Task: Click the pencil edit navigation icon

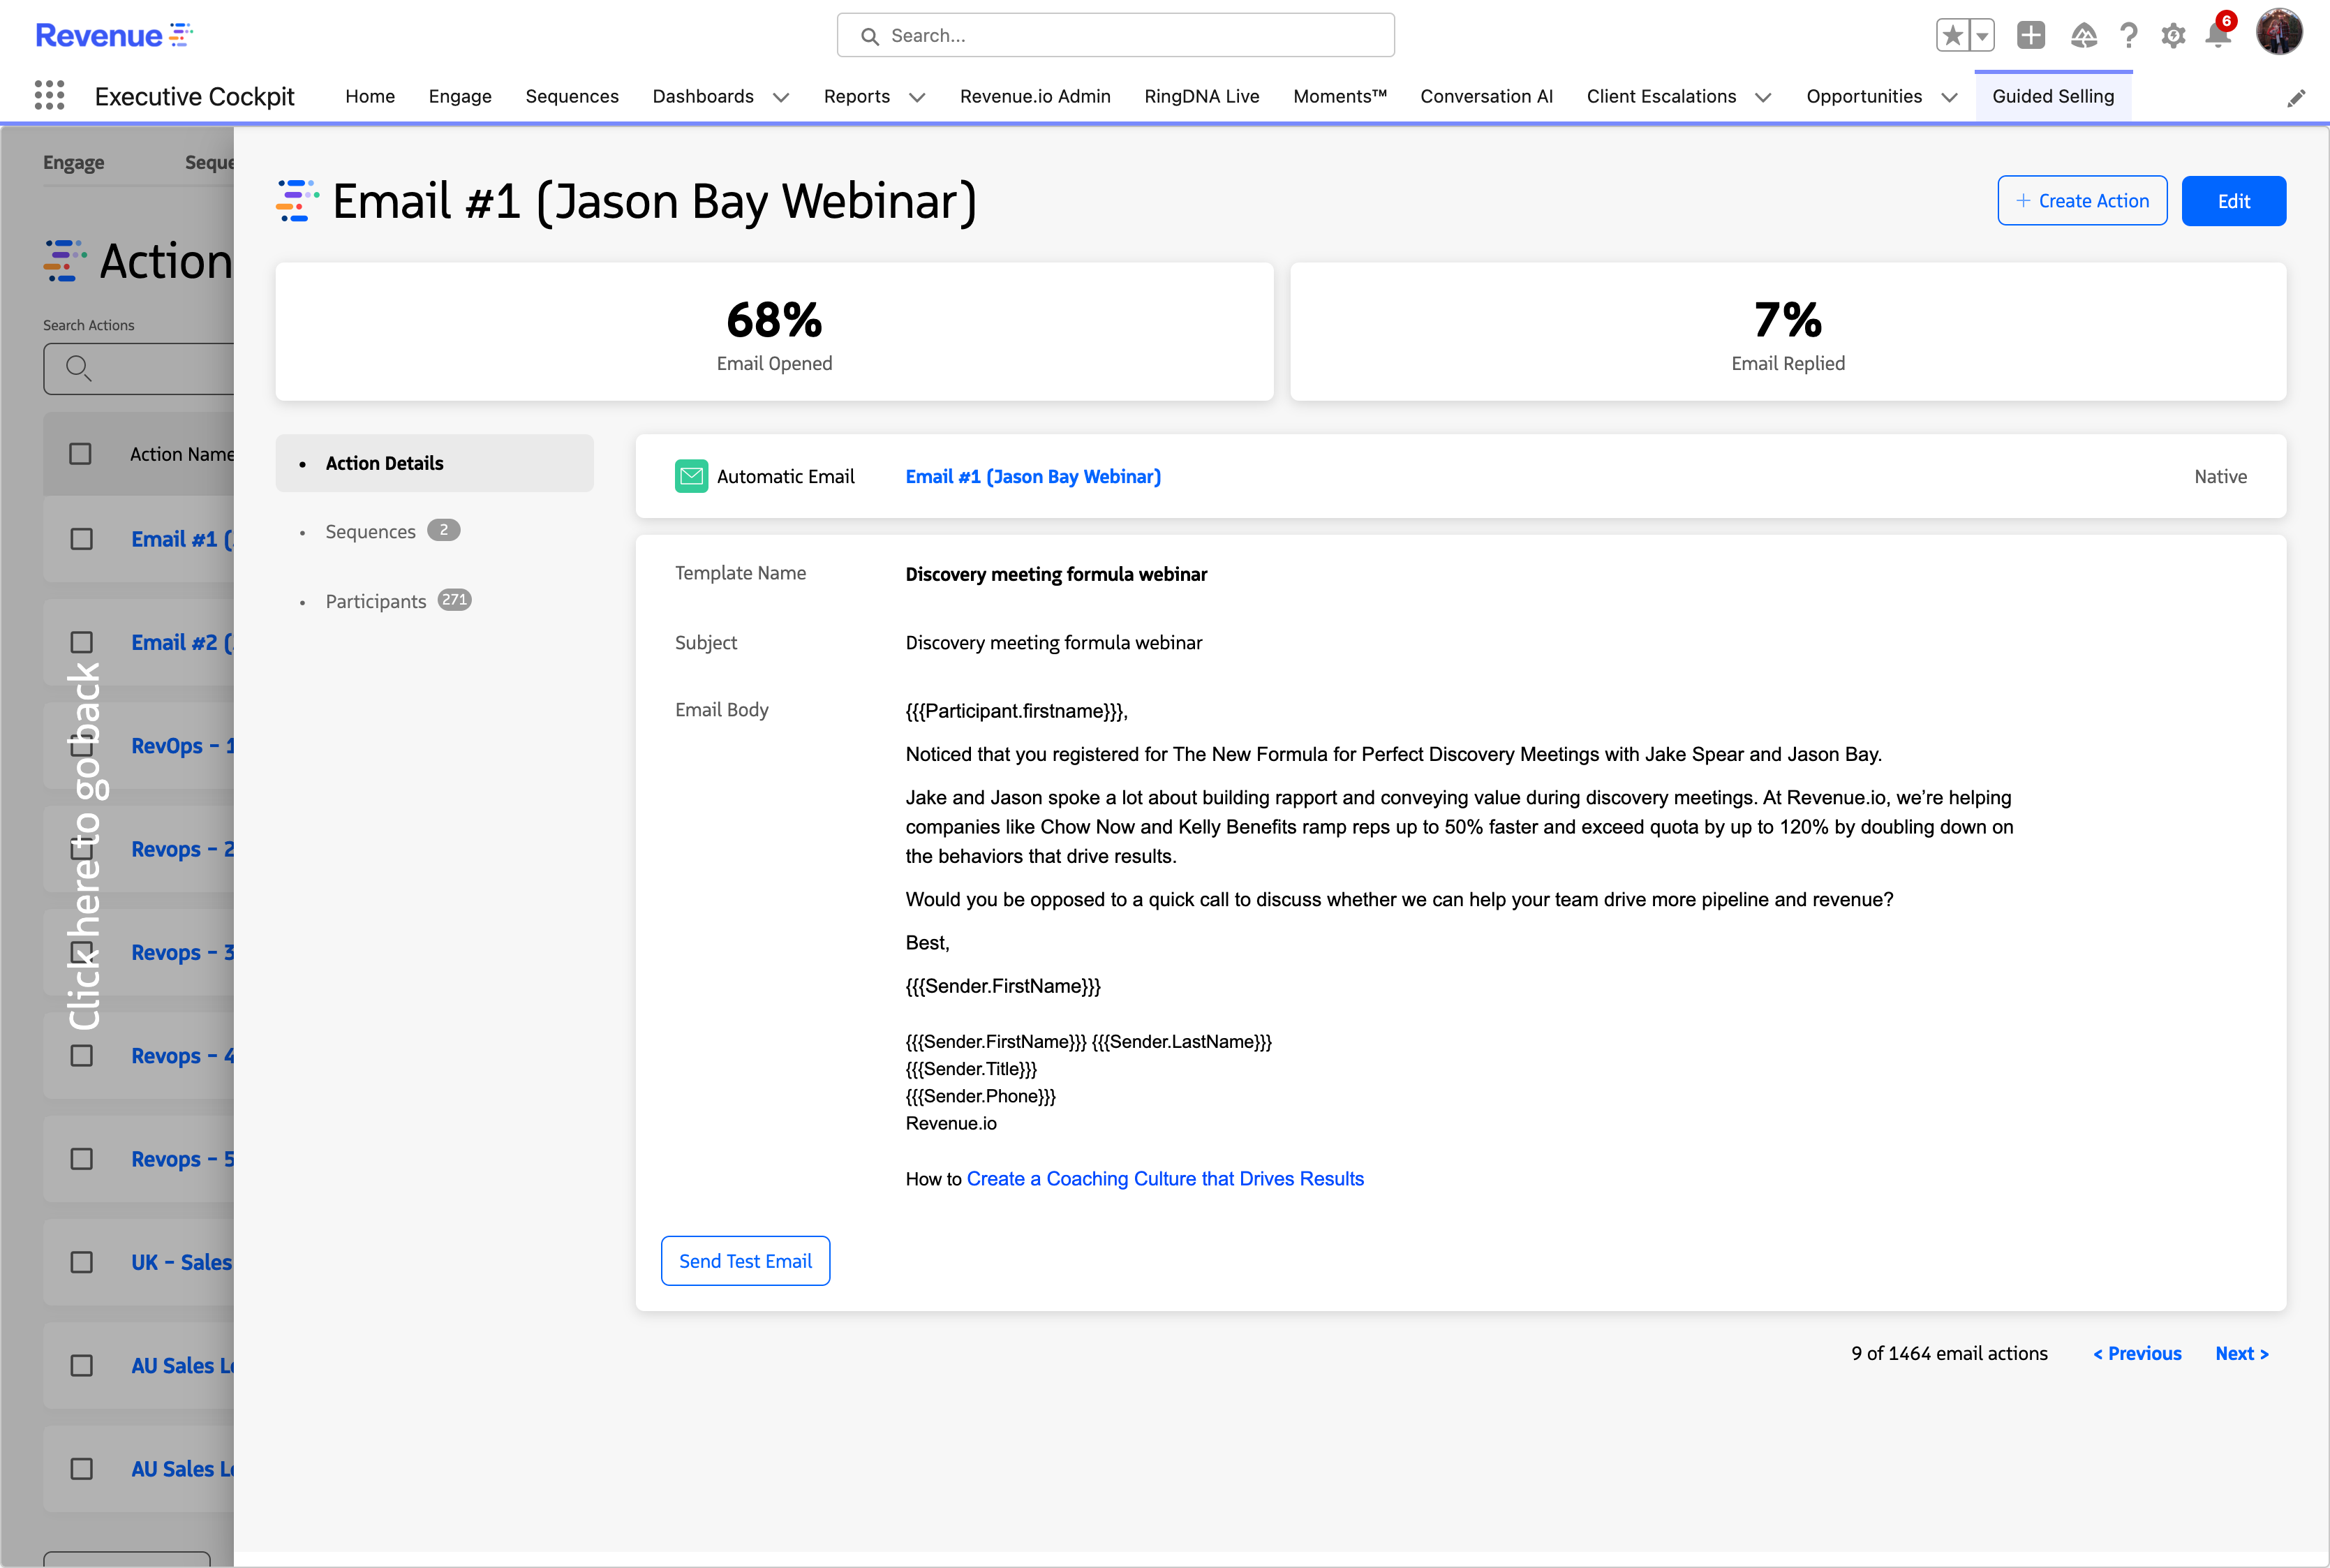Action: pyautogui.click(x=2296, y=98)
